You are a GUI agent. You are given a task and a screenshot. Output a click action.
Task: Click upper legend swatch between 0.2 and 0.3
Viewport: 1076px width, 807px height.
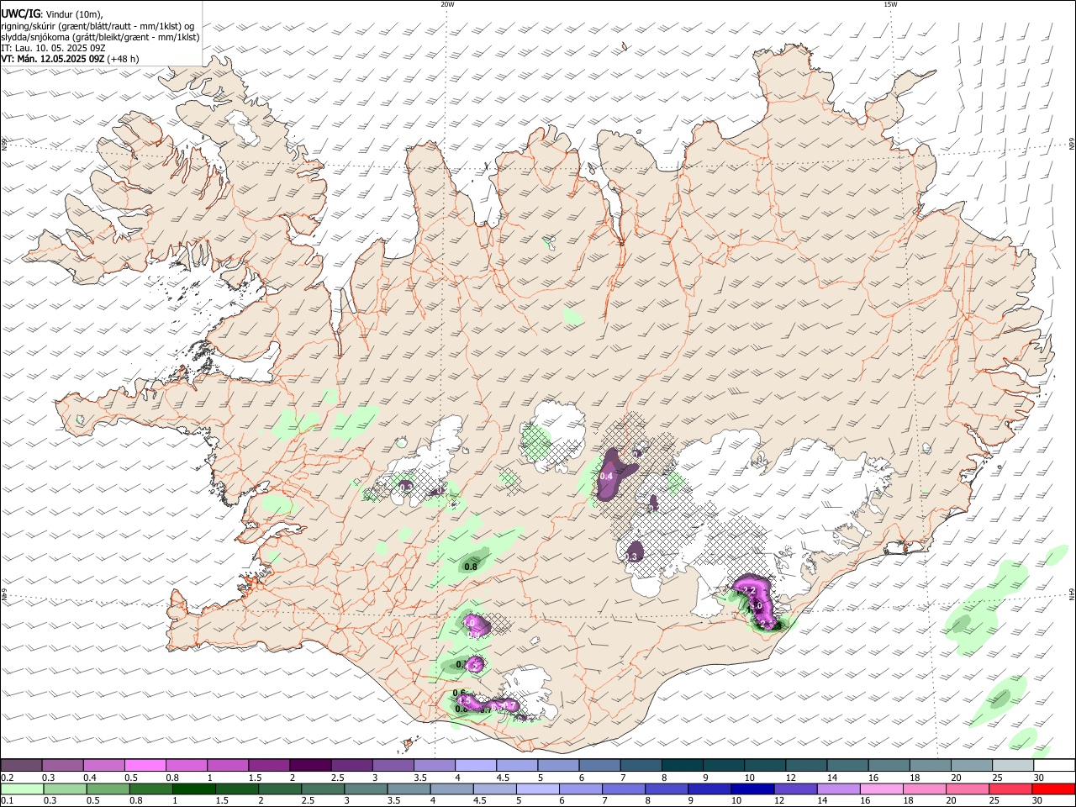23,766
